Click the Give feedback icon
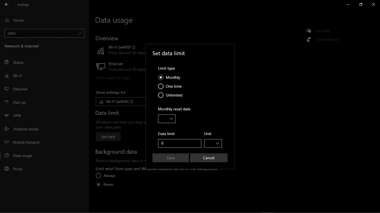380x213 pixels. [309, 39]
